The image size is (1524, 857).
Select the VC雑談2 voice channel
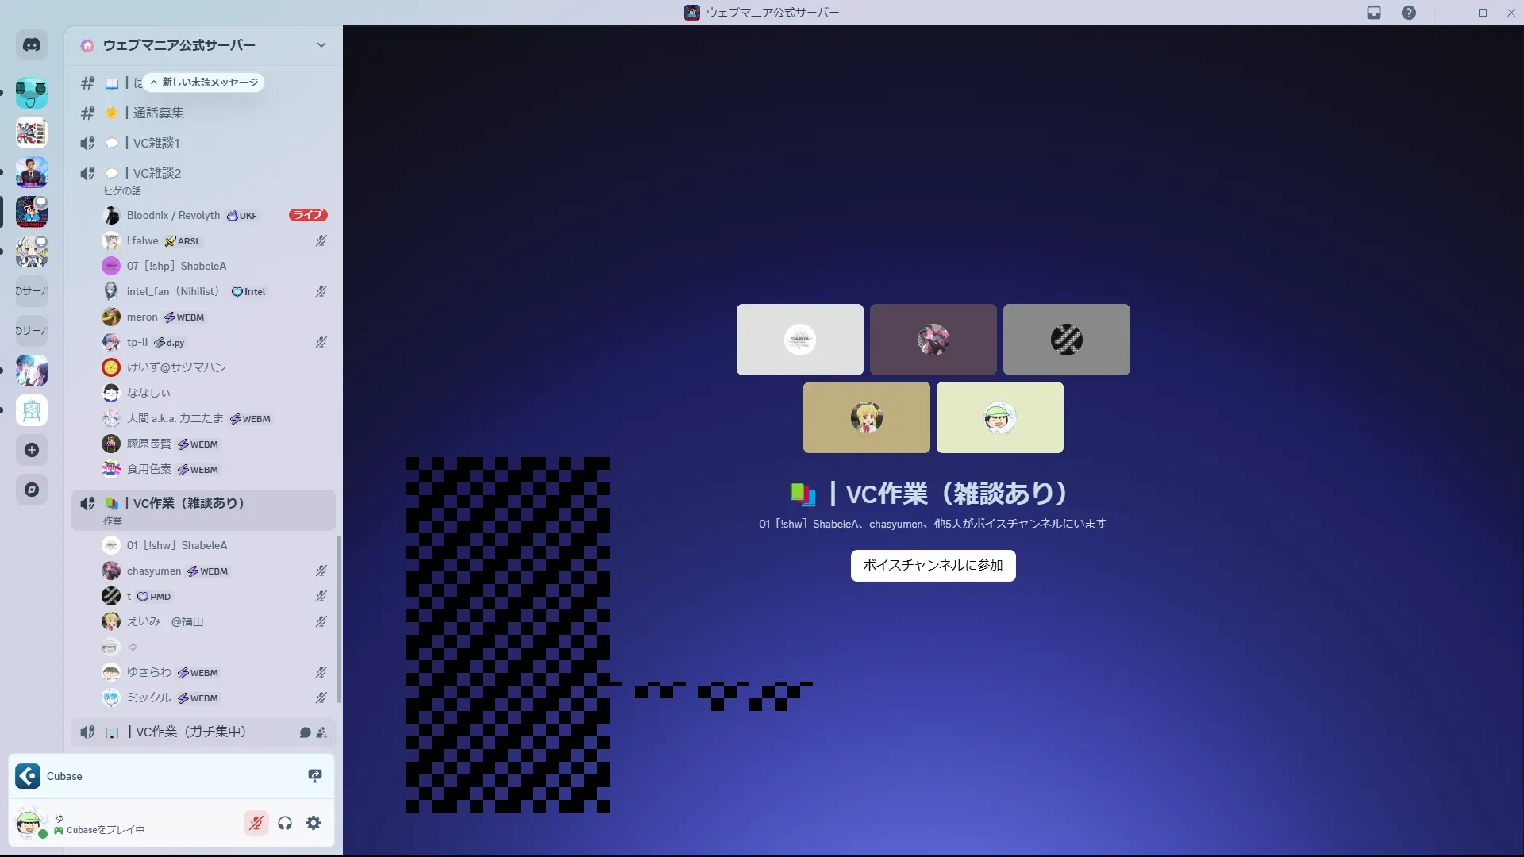pos(157,173)
